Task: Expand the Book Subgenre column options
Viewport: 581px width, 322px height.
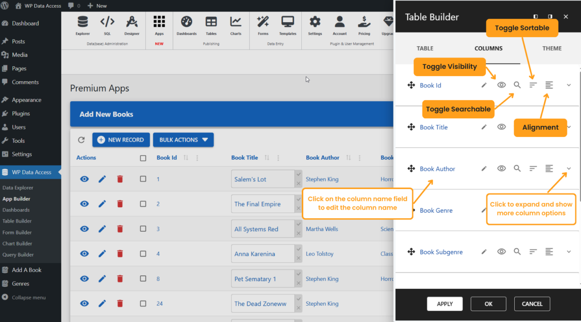Action: point(569,252)
